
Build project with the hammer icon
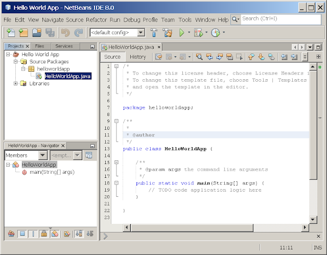(154, 33)
